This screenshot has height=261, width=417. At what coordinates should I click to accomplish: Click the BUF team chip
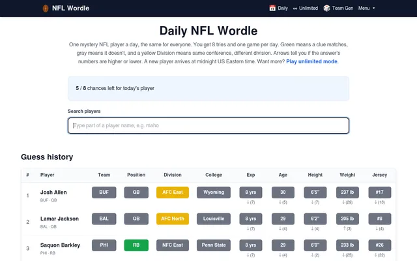tap(104, 192)
